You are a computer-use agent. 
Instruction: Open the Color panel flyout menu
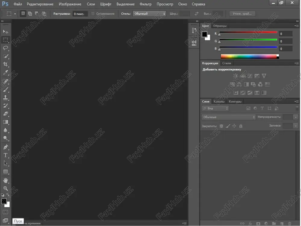point(296,26)
